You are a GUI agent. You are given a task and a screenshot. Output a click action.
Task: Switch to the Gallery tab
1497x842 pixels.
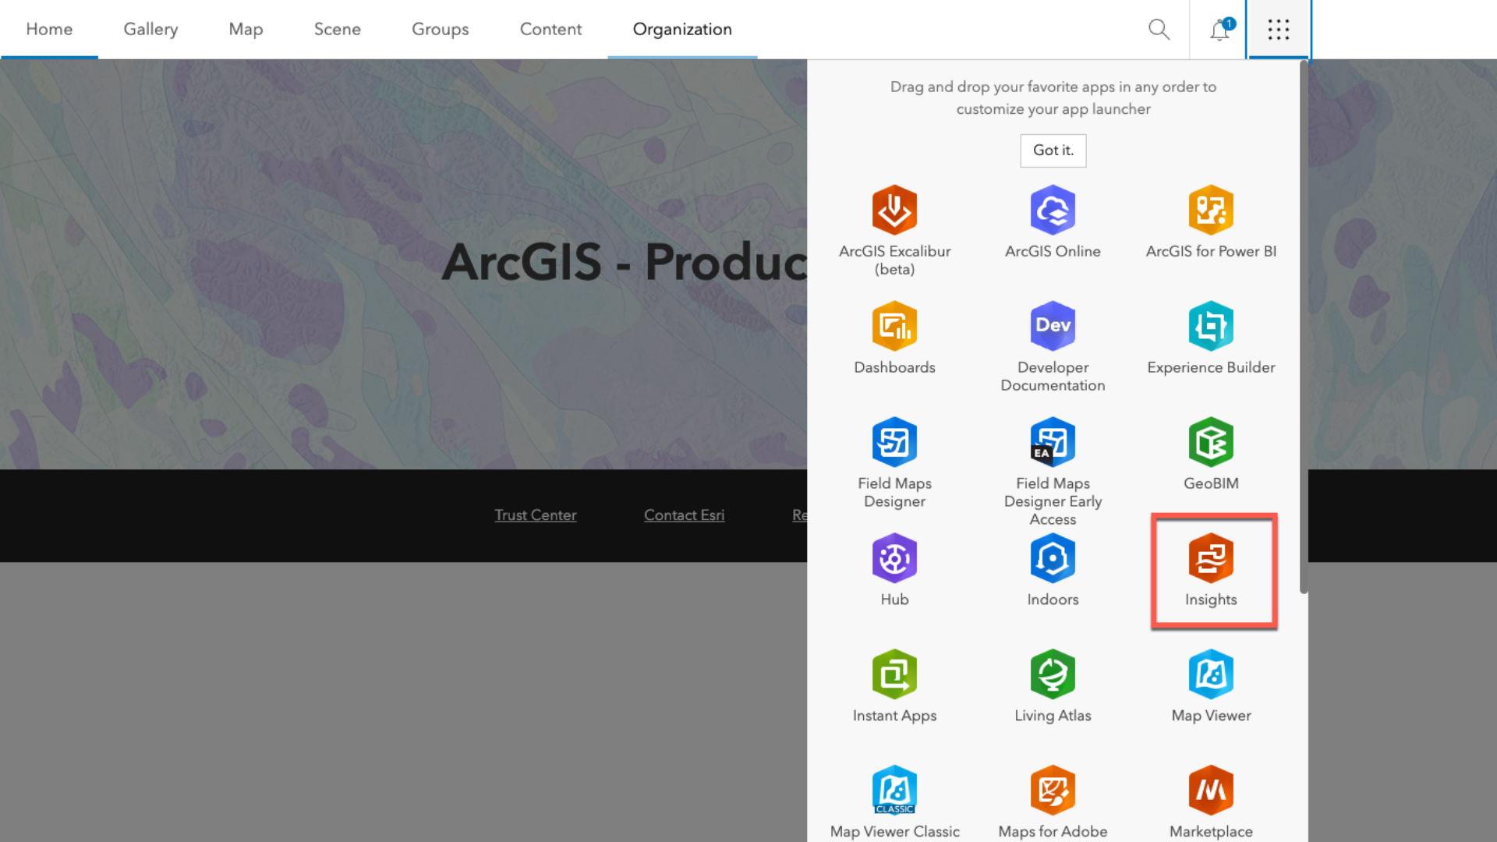point(150,29)
